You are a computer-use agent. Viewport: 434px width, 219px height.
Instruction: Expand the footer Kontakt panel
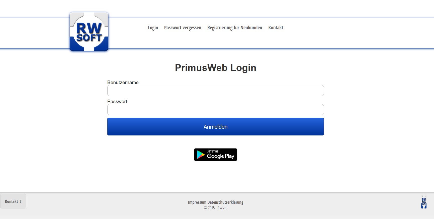(13, 201)
